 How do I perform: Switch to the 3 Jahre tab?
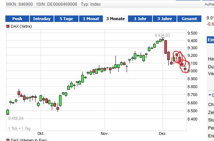[165, 19]
